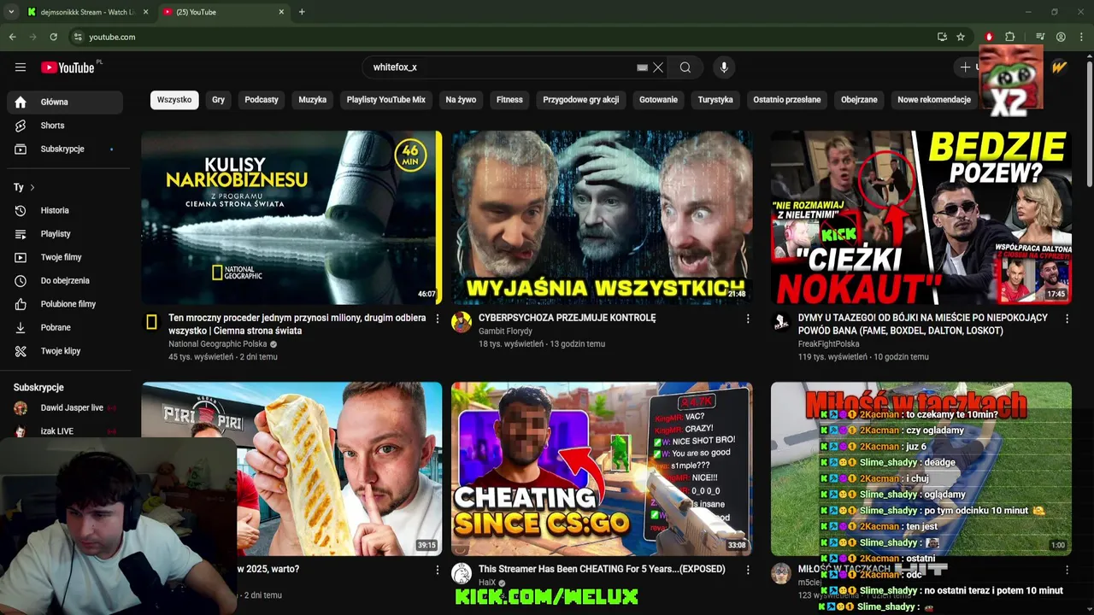
Task: Open Playlisty in sidebar
Action: 65,233
